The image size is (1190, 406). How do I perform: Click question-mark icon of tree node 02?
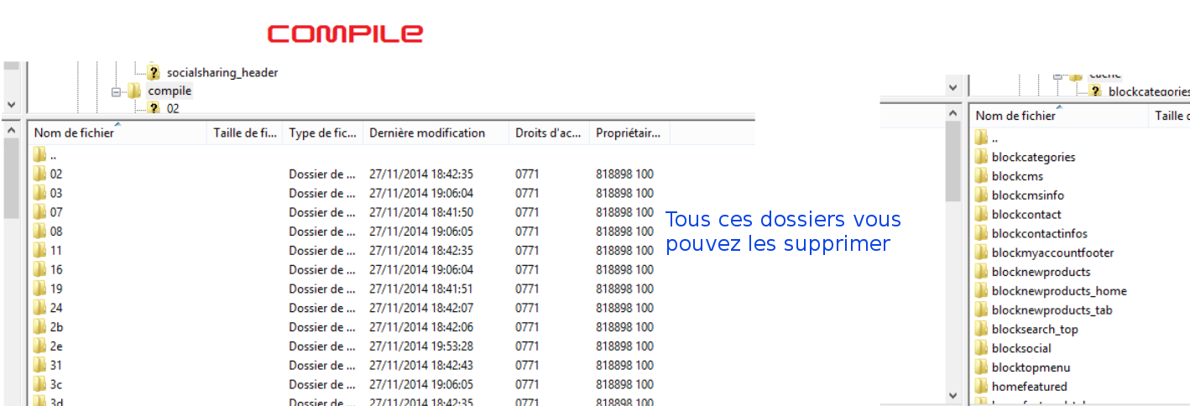point(154,108)
